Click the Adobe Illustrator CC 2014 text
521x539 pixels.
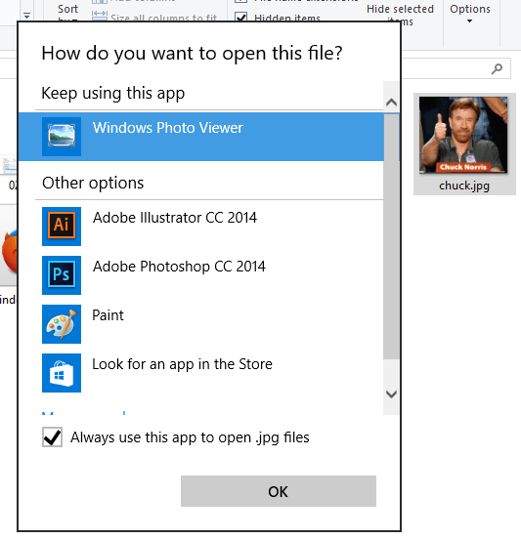pos(175,218)
